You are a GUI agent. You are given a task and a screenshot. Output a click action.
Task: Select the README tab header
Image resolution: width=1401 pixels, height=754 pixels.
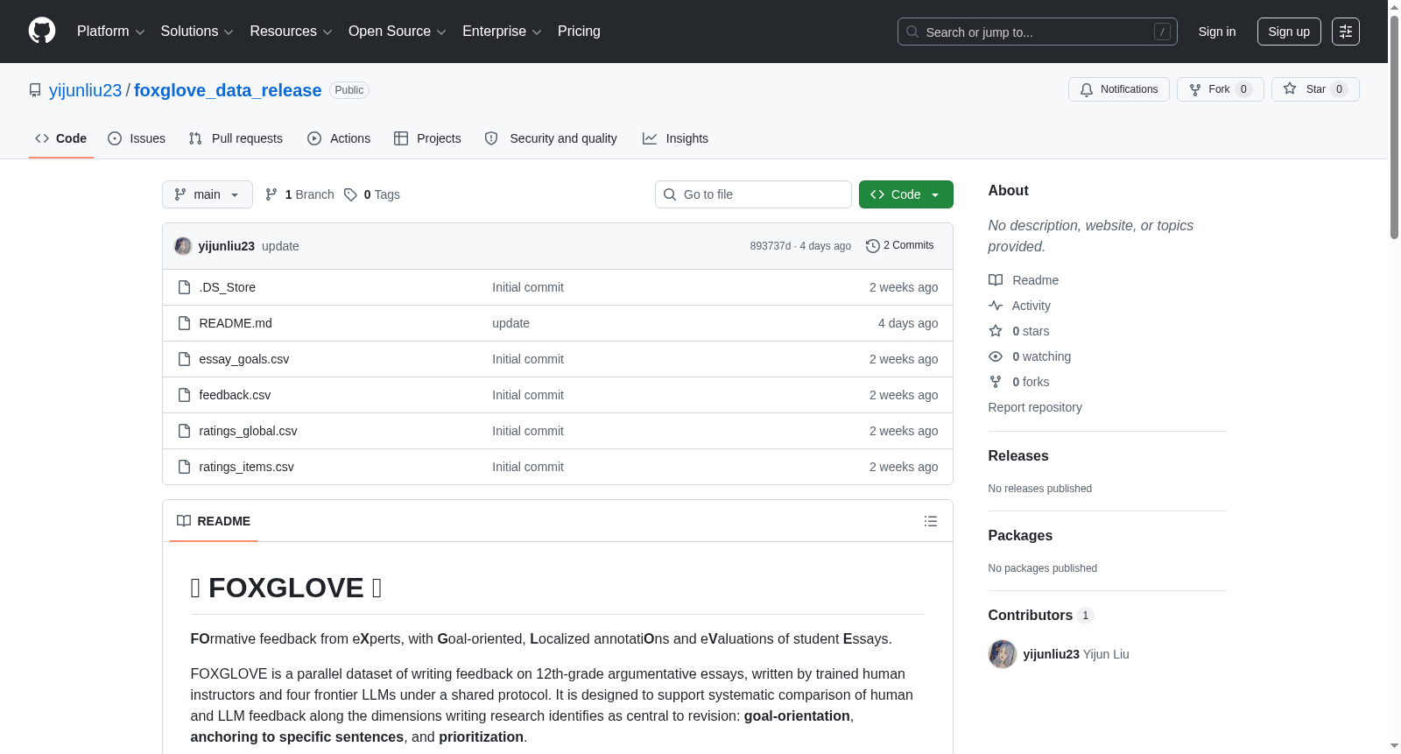pos(214,521)
